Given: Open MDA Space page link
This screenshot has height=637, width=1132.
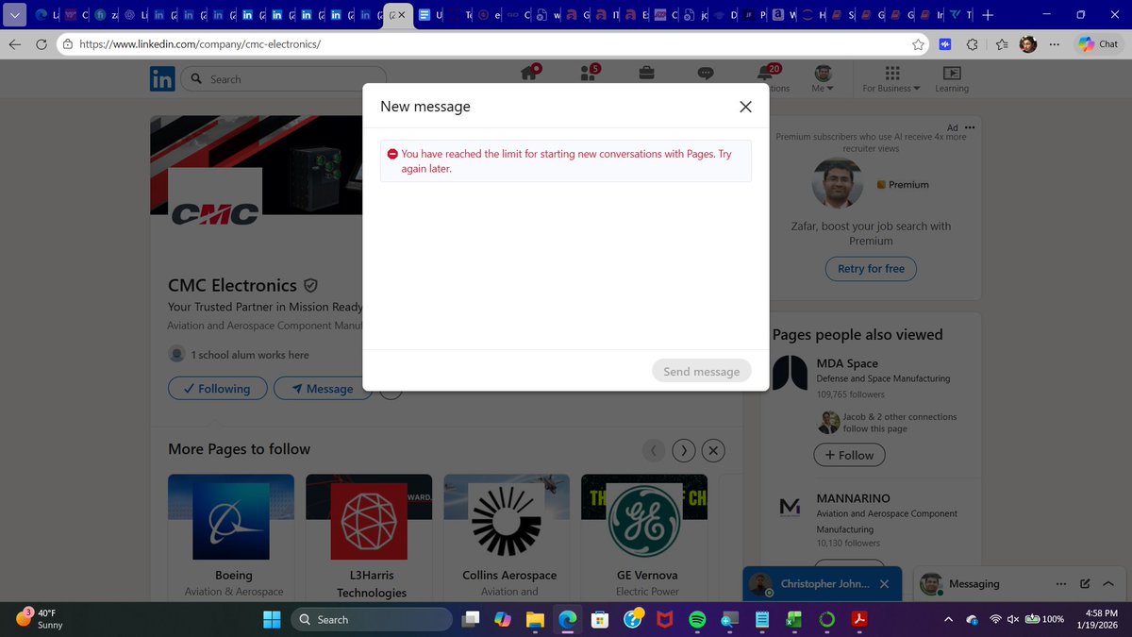Looking at the screenshot, I should [x=847, y=363].
